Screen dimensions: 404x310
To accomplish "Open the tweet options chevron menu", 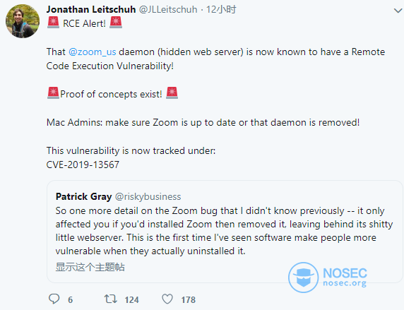I will pyautogui.click(x=398, y=11).
